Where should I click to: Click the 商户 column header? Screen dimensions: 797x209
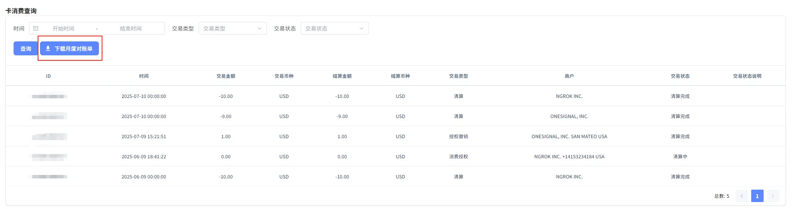[x=569, y=76]
